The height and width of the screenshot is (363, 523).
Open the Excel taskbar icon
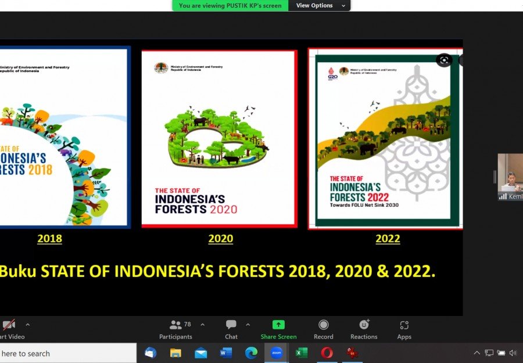(x=302, y=353)
